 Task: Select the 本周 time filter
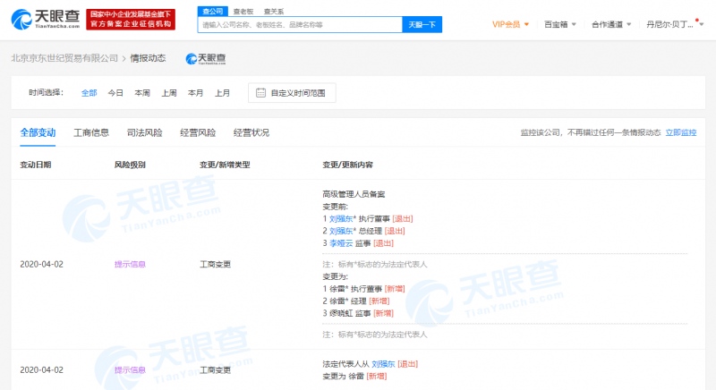(142, 92)
